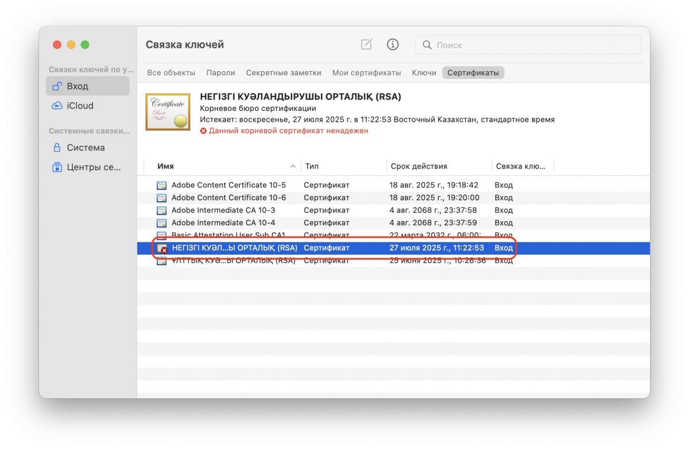Click the unlocked padlock icon beside Вход
689x450 pixels.
(x=57, y=86)
